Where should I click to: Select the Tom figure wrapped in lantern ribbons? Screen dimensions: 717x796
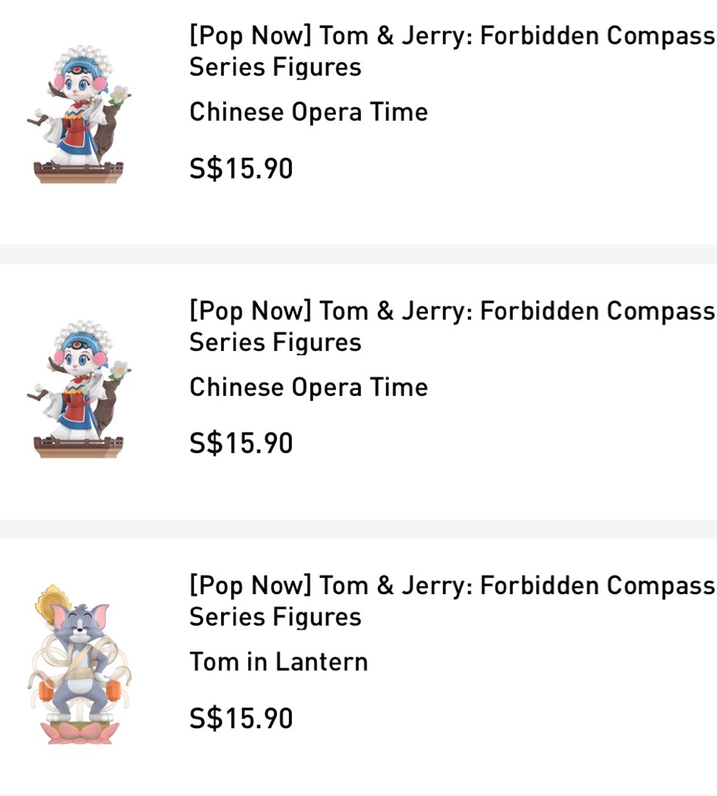(x=77, y=663)
